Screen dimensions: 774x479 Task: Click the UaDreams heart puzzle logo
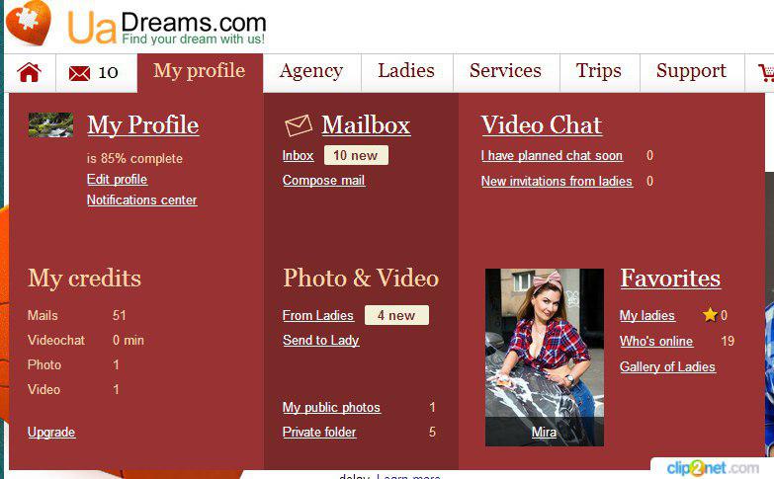point(29,23)
